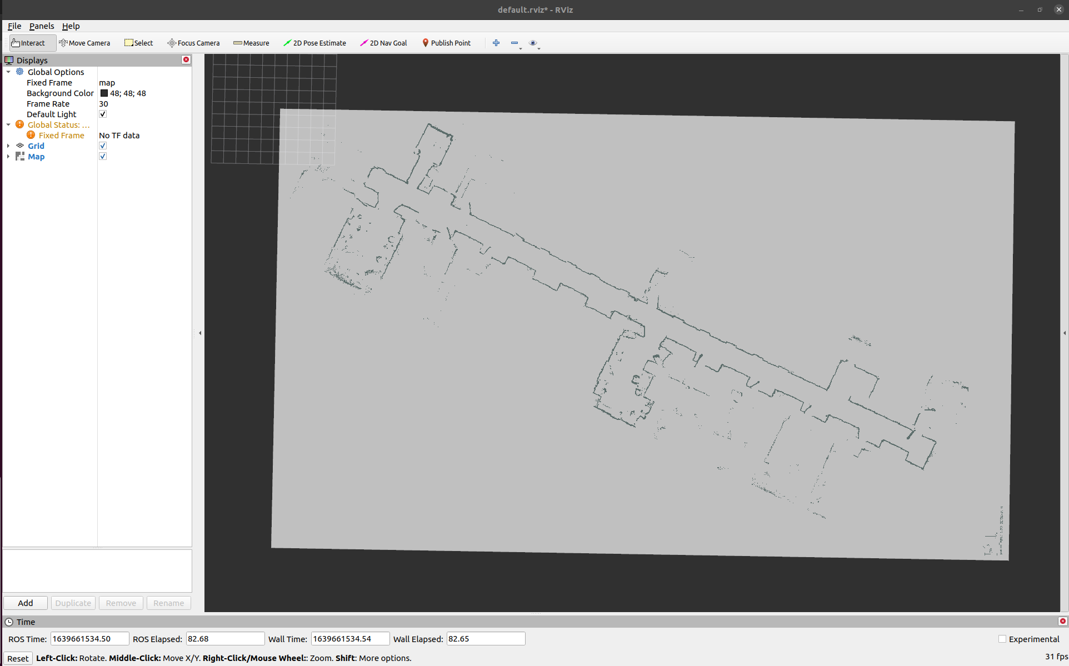Select the Default Light property label
1069x666 pixels.
[52, 114]
